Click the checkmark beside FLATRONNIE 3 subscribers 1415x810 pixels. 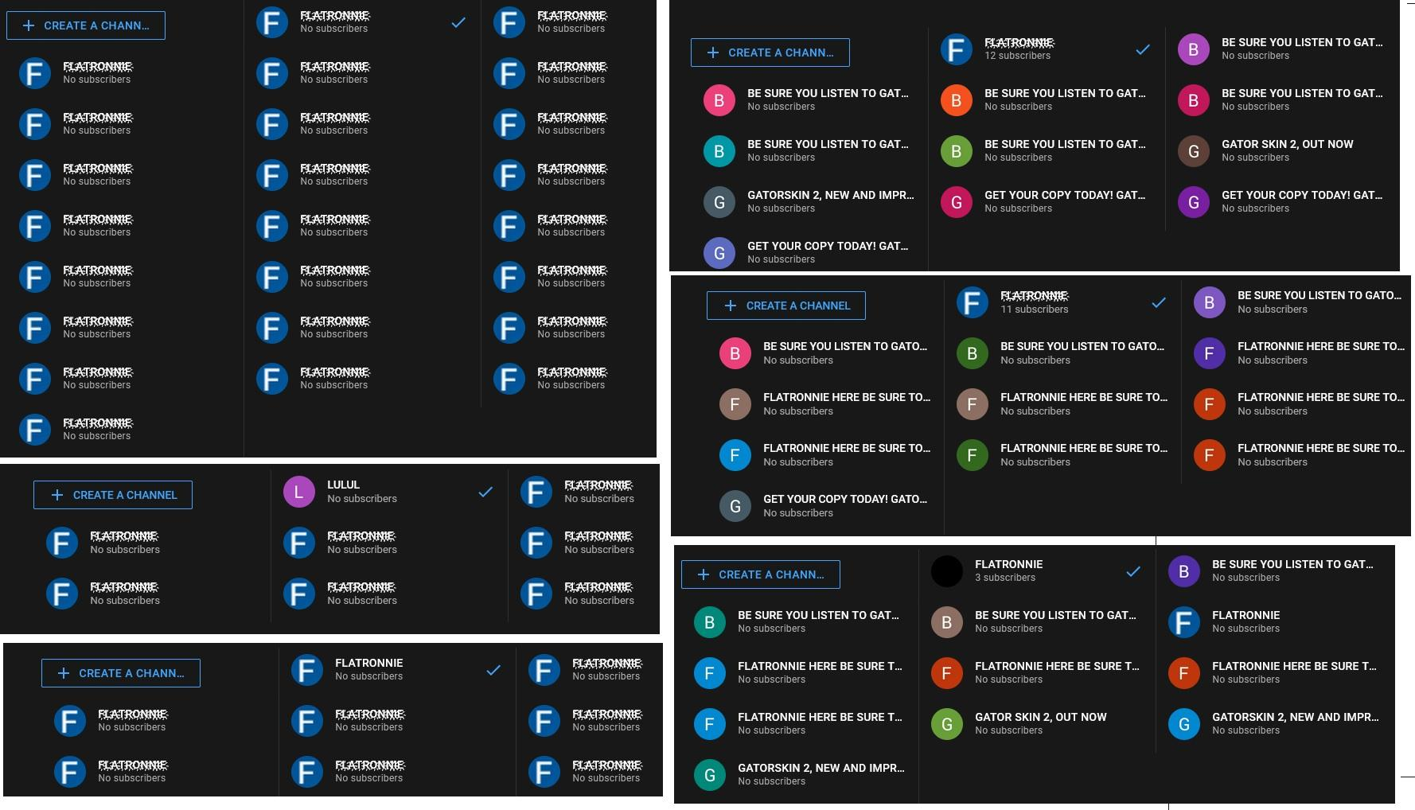(x=1133, y=571)
